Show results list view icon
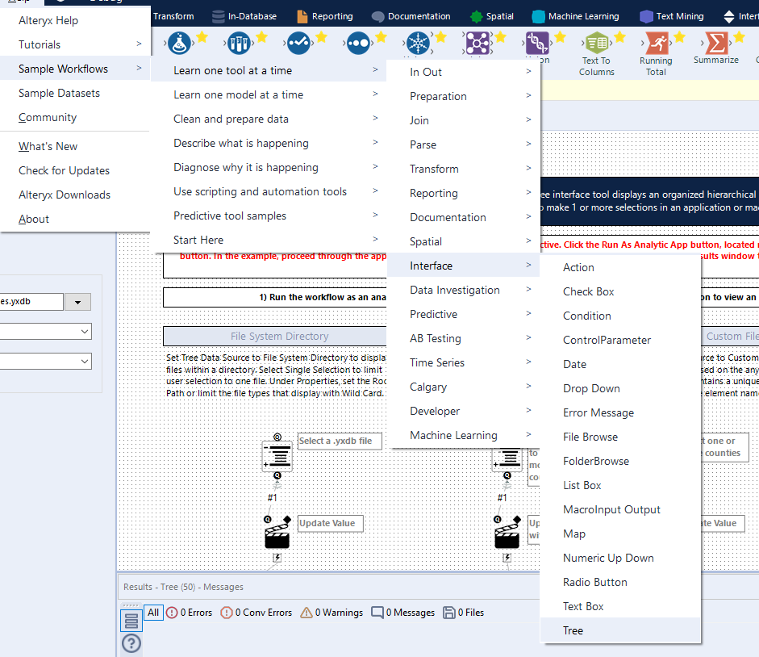 click(x=131, y=621)
